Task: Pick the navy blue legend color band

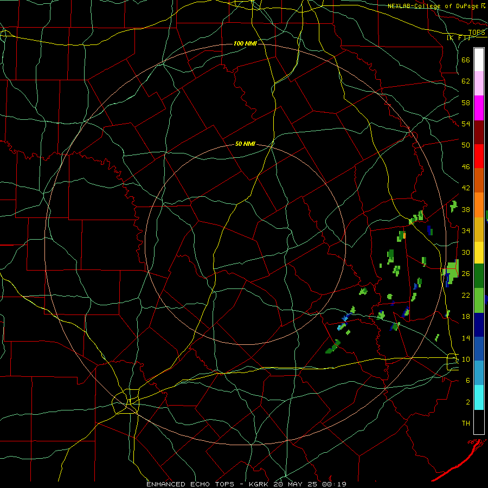Action: point(479,325)
